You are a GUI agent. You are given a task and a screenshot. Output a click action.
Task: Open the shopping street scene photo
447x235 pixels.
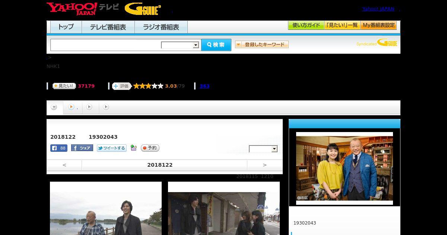224,213
